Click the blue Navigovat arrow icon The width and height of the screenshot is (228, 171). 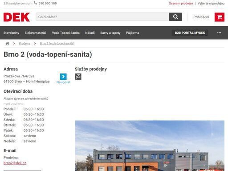click(63, 77)
